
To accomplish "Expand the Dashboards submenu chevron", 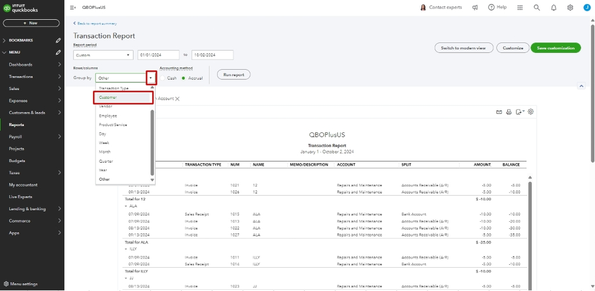I will 60,64.
